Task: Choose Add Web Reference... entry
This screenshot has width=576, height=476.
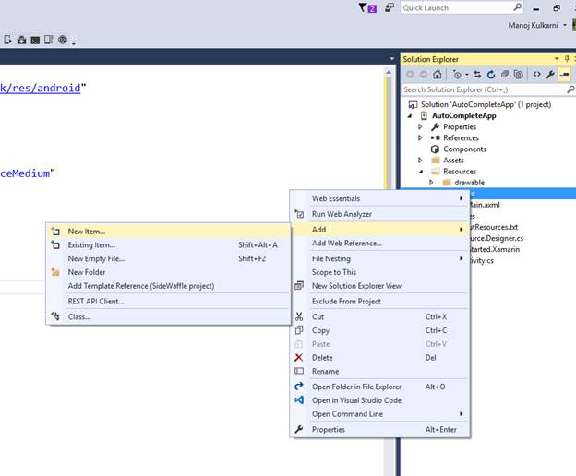Action: (x=379, y=243)
